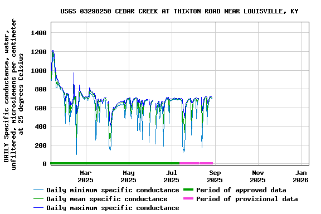Click the green approved-data bar on the chart
This screenshot has width=321, height=214.
(x=115, y=163)
